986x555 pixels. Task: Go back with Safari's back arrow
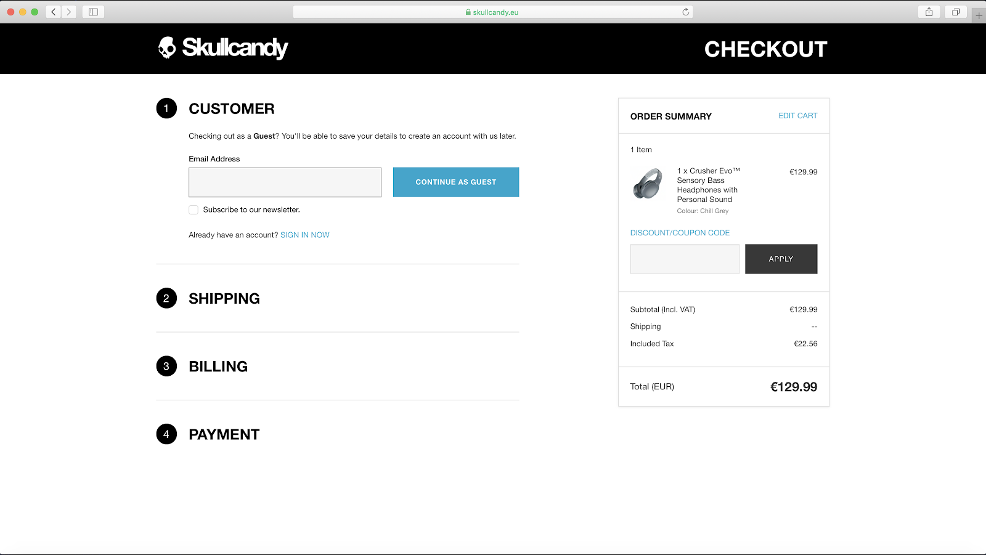pyautogui.click(x=54, y=12)
